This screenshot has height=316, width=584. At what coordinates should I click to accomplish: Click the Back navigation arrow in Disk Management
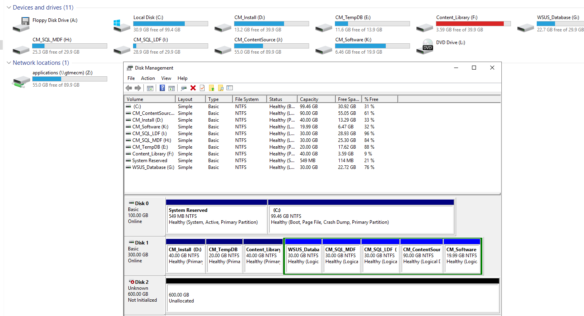[x=129, y=88]
